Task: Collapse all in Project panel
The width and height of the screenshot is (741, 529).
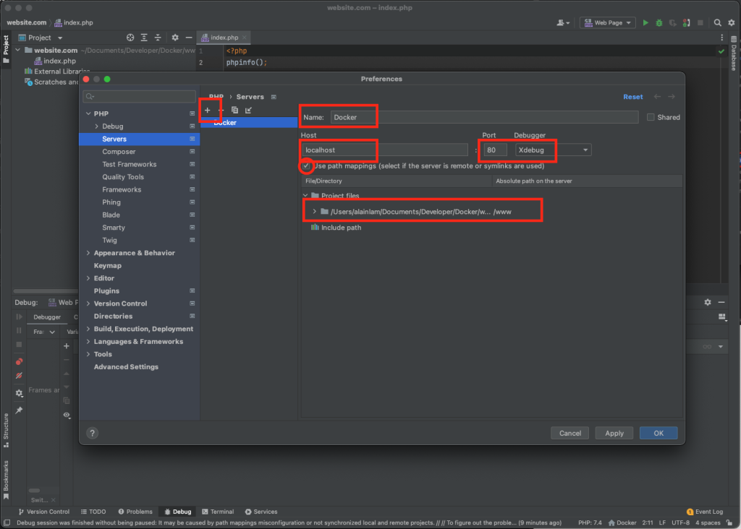Action: [158, 38]
